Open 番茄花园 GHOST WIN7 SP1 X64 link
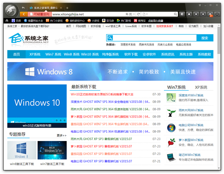Image resolution: width=224 pixels, height=174 pixels. (110, 124)
